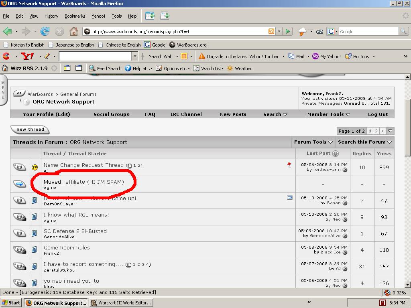Screen dimensions: 411x308
Task: Click the new thread button
Action: (30, 130)
